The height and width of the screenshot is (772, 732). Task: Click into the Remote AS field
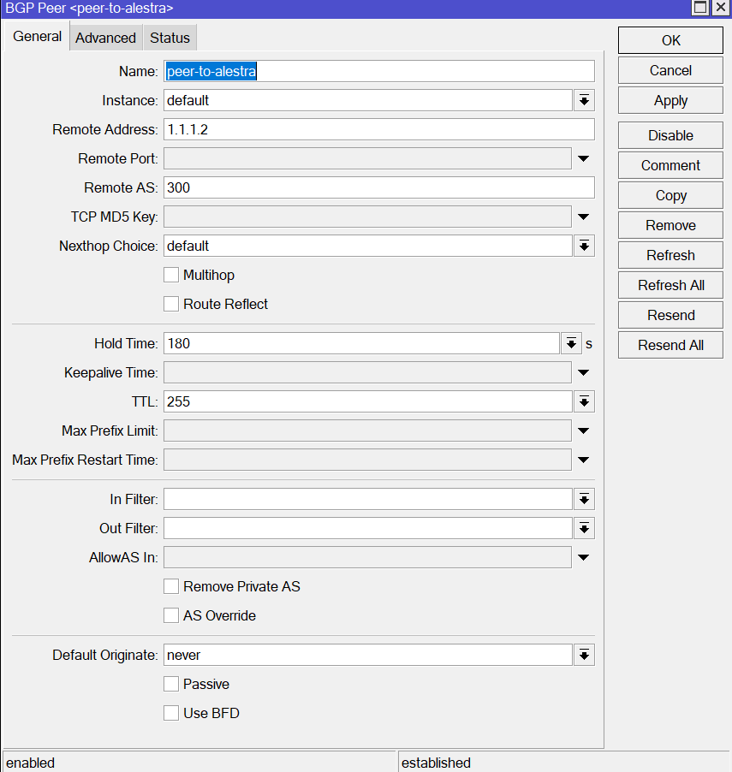[x=378, y=187]
